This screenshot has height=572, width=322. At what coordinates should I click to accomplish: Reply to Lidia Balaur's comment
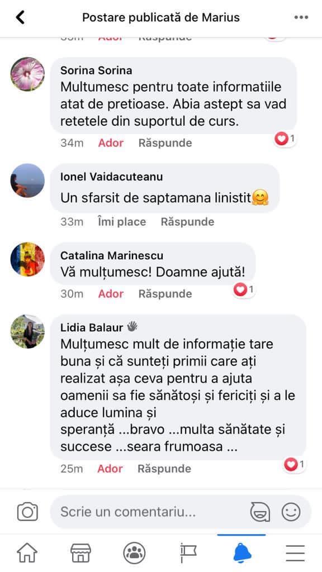(x=164, y=469)
